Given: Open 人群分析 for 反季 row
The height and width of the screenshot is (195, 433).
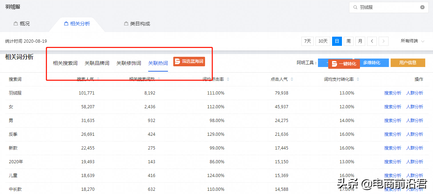Looking at the screenshot, I should click(415, 134).
